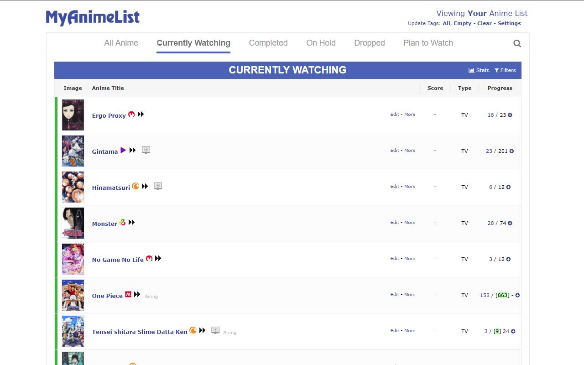Click Hinamatsuri's Crunchyroll streaming icon
The image size is (584, 365).
(x=136, y=186)
